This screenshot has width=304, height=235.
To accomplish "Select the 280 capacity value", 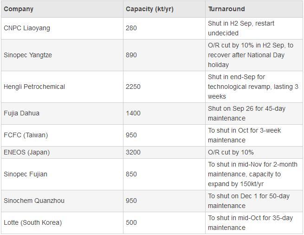I will point(131,28).
